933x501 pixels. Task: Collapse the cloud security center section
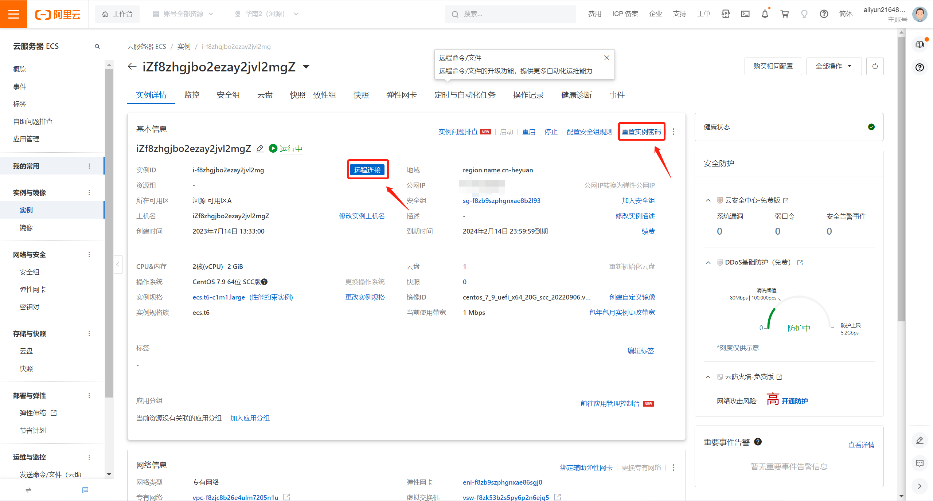(x=708, y=200)
